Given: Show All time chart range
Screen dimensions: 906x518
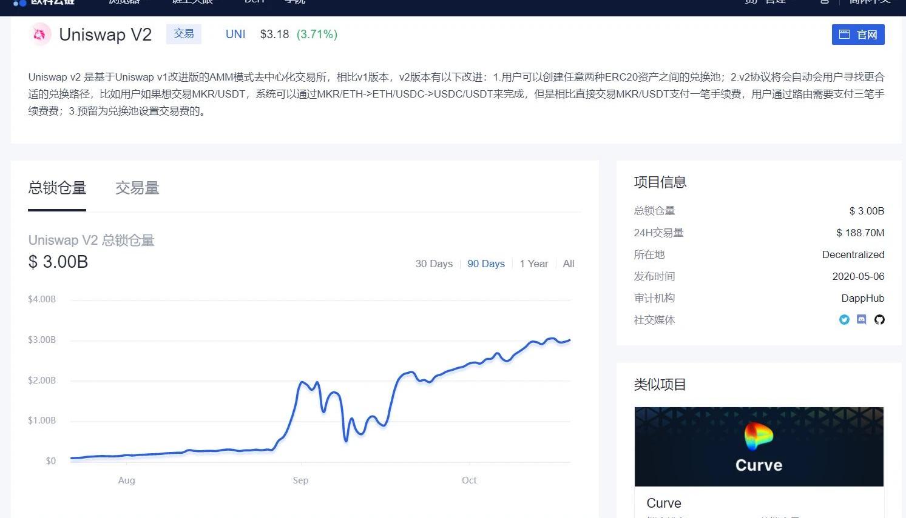Looking at the screenshot, I should click(569, 264).
